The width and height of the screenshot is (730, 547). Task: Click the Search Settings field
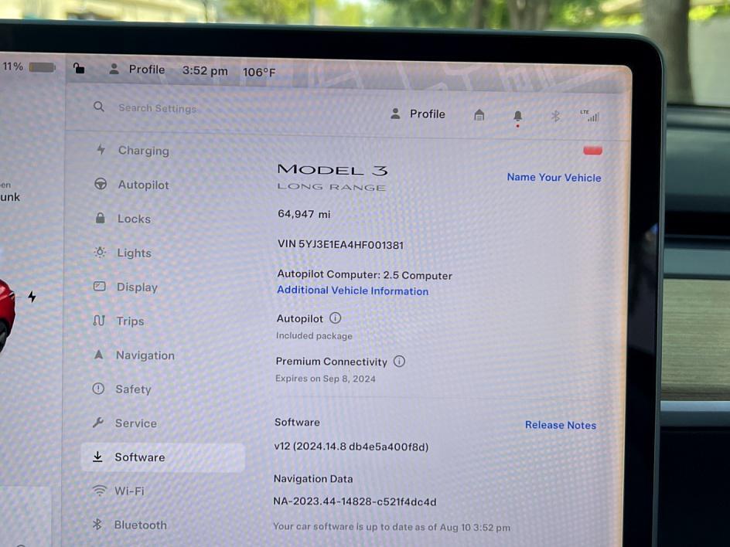coord(157,108)
